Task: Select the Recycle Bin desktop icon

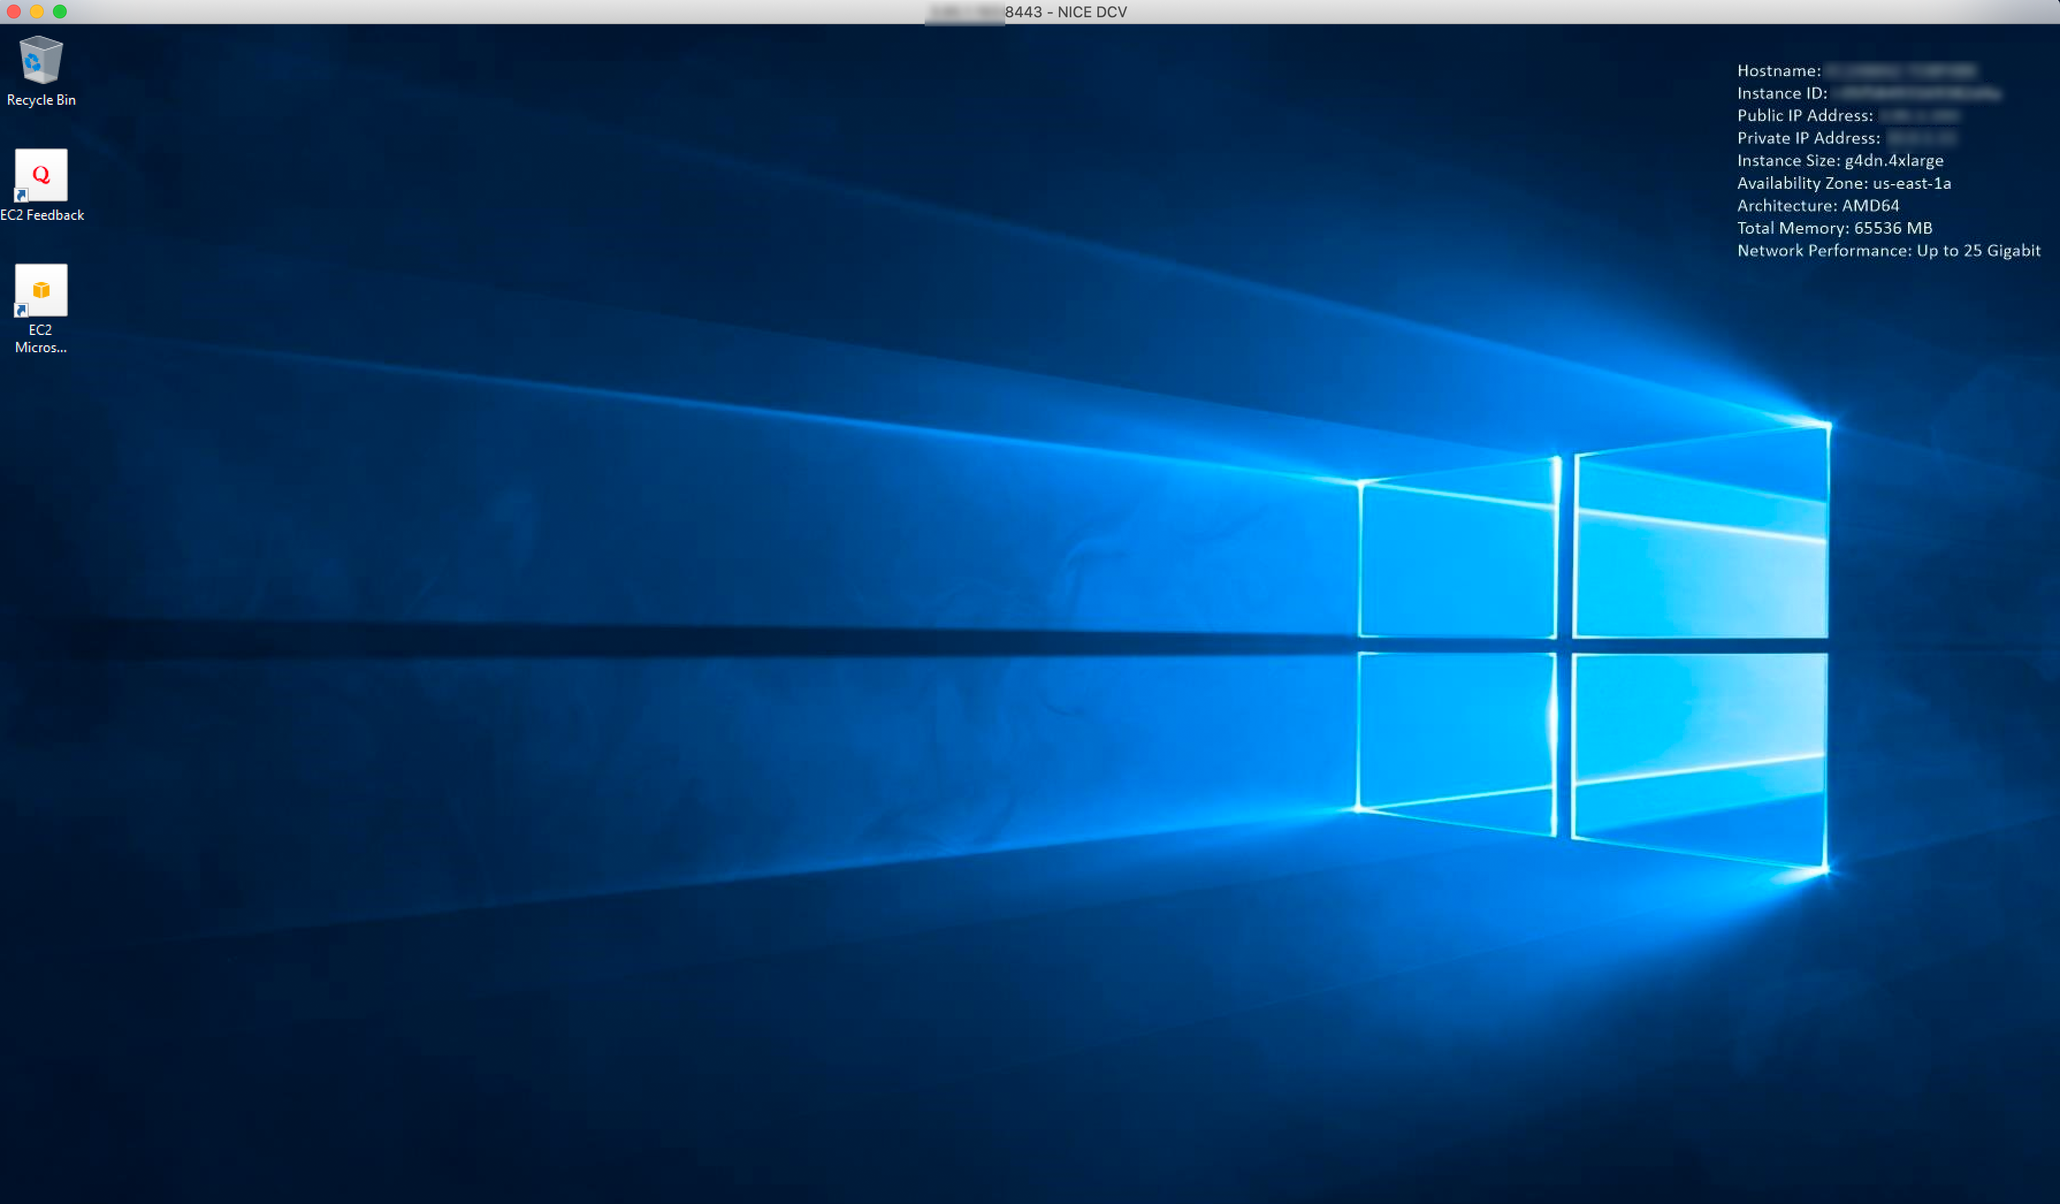Action: 41,60
